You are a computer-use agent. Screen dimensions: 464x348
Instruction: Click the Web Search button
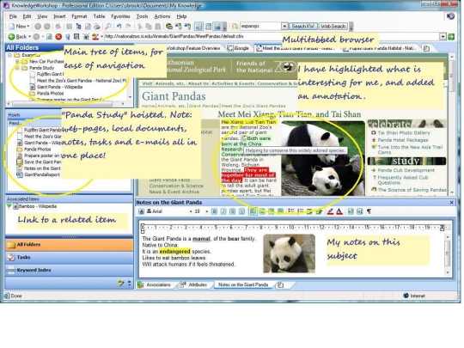(333, 27)
